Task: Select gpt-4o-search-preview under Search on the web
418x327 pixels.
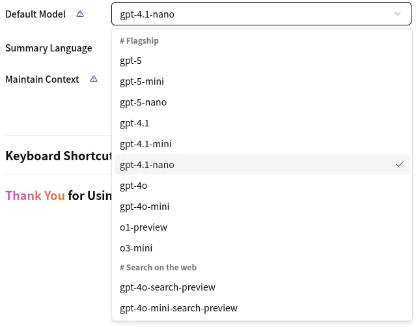Action: pos(167,287)
